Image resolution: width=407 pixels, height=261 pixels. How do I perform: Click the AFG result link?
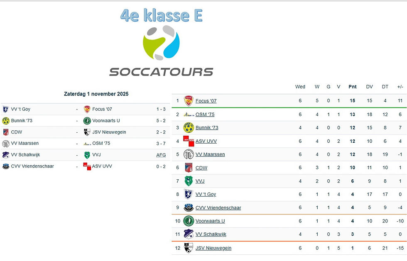point(161,155)
